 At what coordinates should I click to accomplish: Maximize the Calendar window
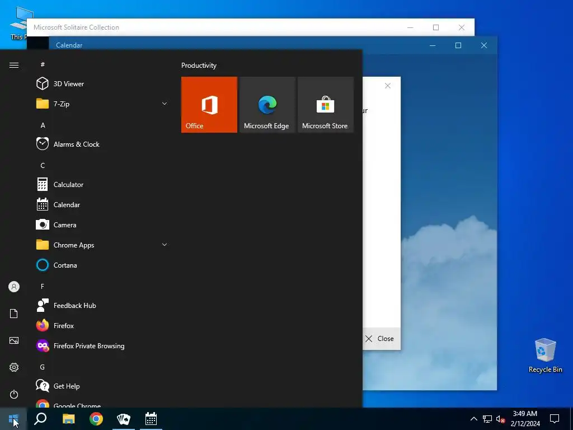[458, 45]
